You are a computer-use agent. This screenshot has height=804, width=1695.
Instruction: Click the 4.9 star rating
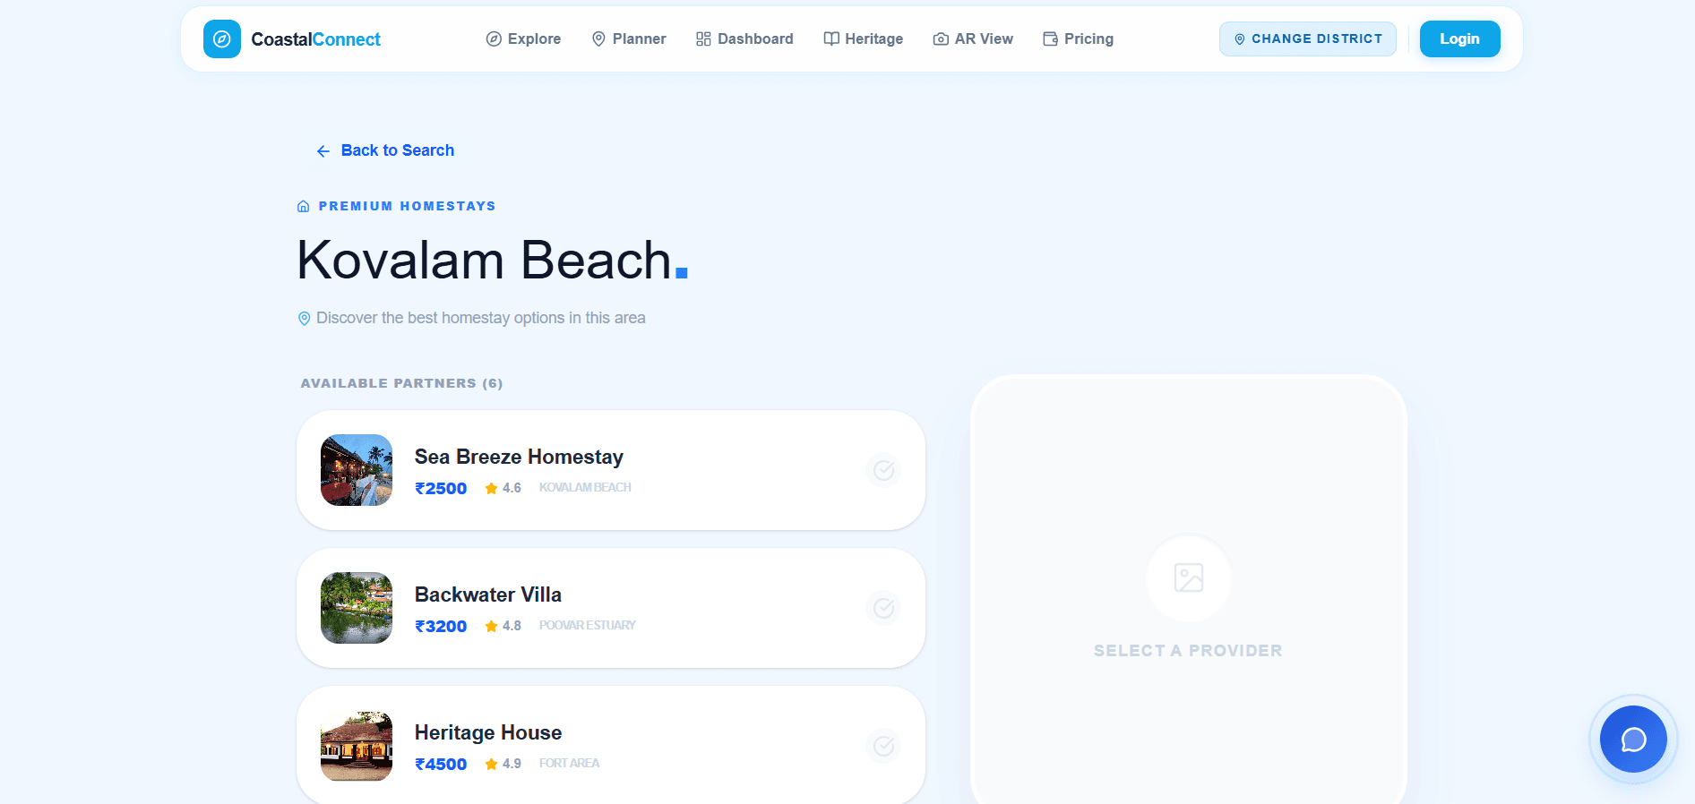click(x=503, y=764)
